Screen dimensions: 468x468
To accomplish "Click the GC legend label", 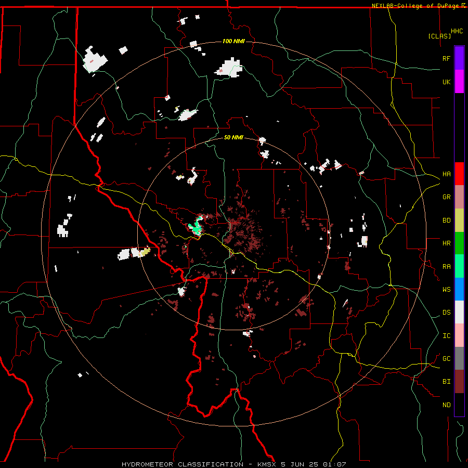I will (446, 359).
